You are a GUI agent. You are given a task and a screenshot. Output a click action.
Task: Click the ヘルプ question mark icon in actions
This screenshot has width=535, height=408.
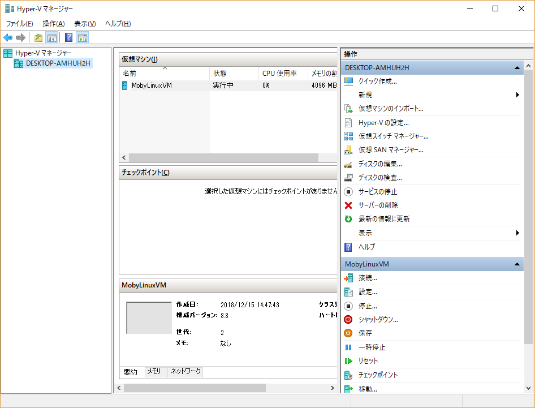(x=348, y=247)
